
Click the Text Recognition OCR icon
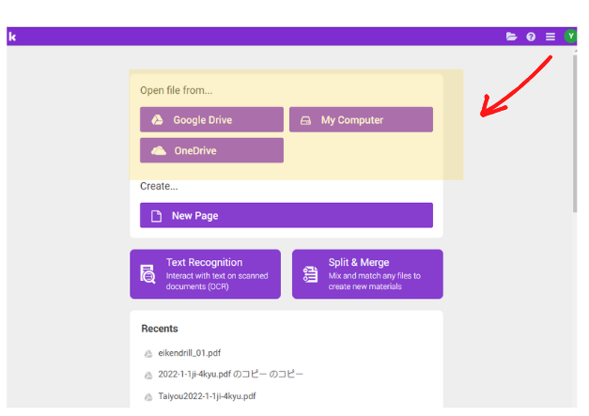pyautogui.click(x=147, y=273)
